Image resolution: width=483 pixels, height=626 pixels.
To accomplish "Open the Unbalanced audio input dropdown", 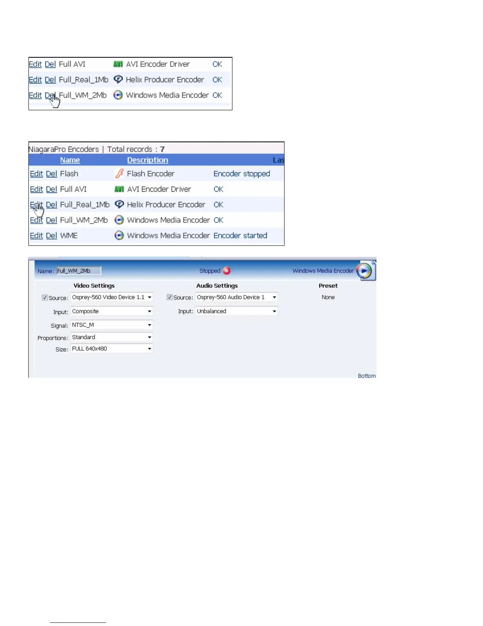I will (236, 311).
